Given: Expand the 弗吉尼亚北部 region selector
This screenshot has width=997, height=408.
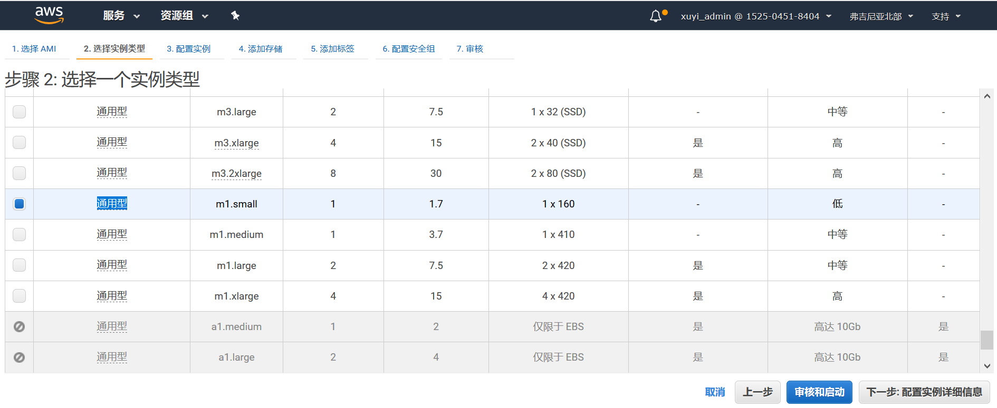Looking at the screenshot, I should 881,16.
